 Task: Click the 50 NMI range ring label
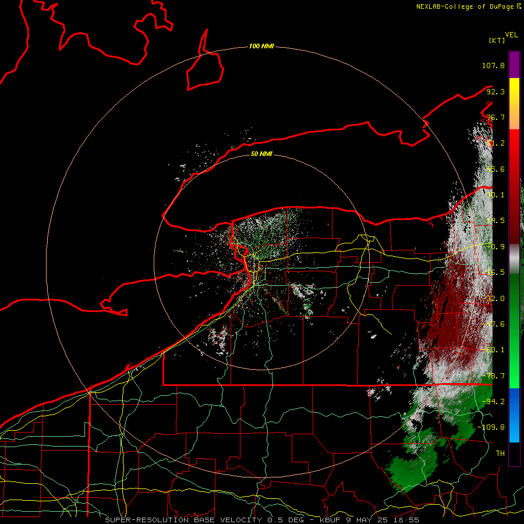261,154
